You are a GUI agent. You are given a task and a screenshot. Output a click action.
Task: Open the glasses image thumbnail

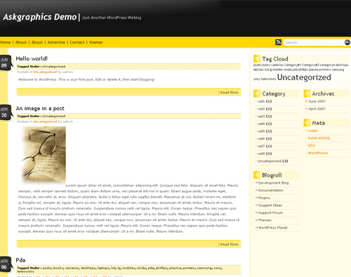44,155
